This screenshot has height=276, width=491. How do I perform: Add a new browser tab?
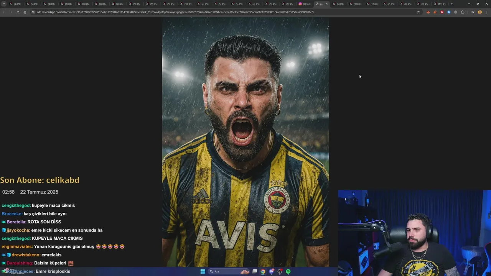[451, 4]
